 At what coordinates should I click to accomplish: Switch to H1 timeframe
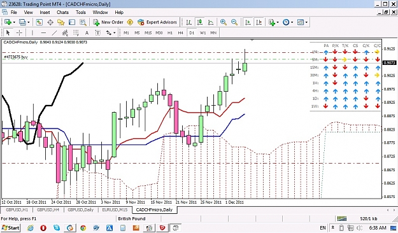pos(170,32)
